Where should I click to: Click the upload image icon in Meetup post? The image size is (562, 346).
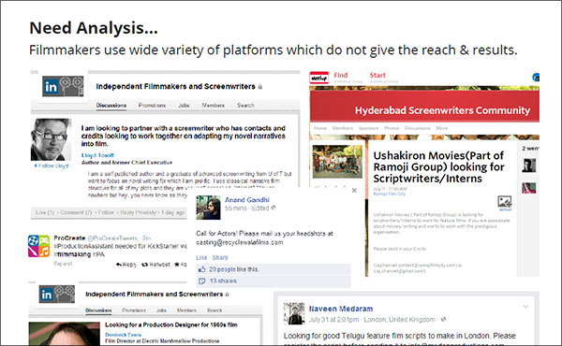pyautogui.click(x=505, y=202)
